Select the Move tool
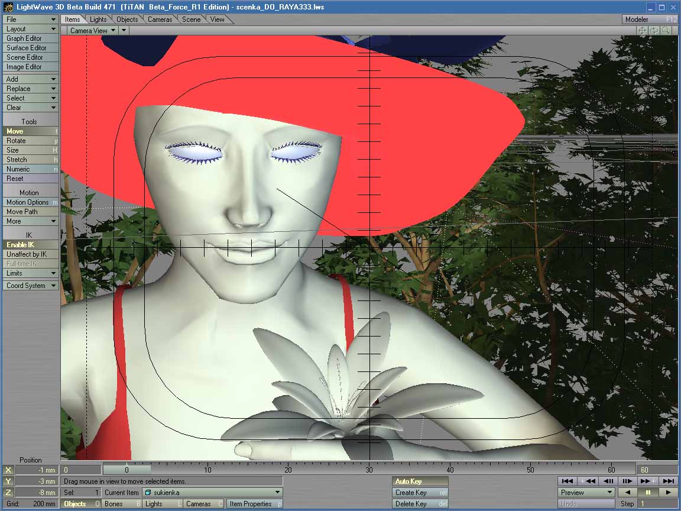The height and width of the screenshot is (511, 681). (30, 131)
